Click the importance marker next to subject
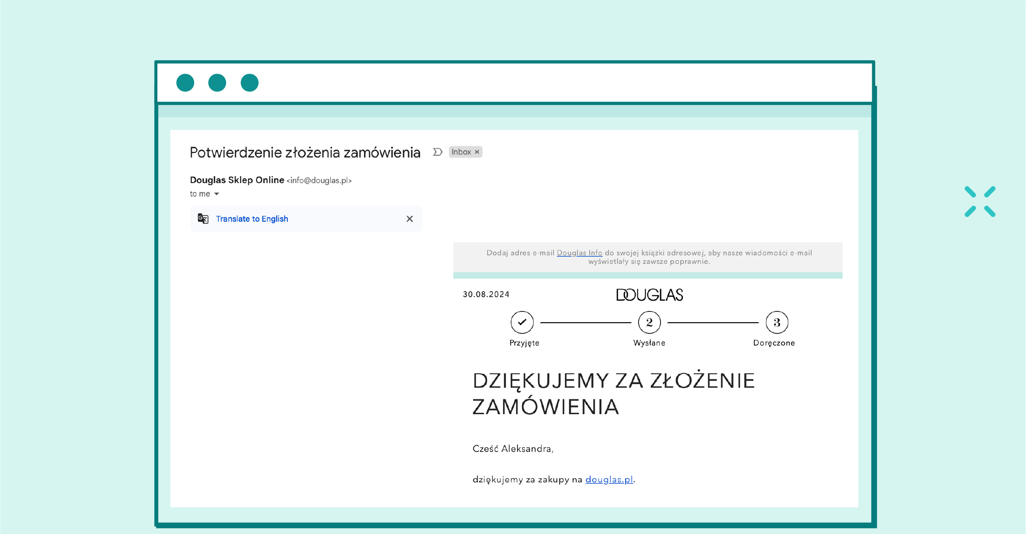The height and width of the screenshot is (534, 1026). [x=438, y=152]
